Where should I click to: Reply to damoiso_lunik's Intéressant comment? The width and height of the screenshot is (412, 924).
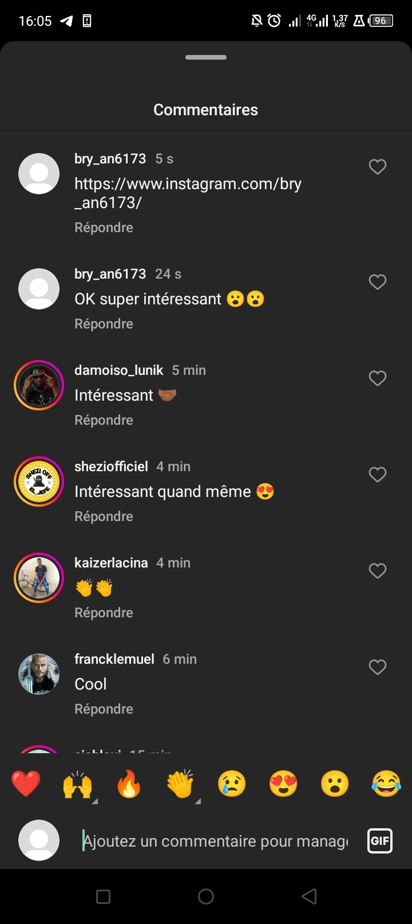coord(104,420)
